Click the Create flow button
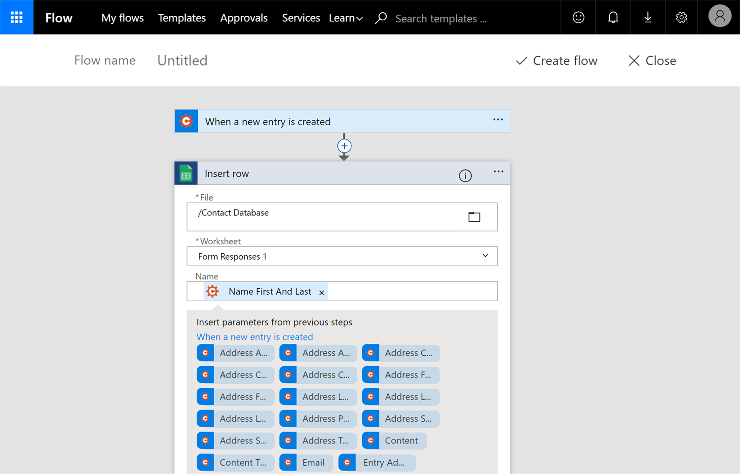Viewport: 740px width, 474px height. point(556,61)
